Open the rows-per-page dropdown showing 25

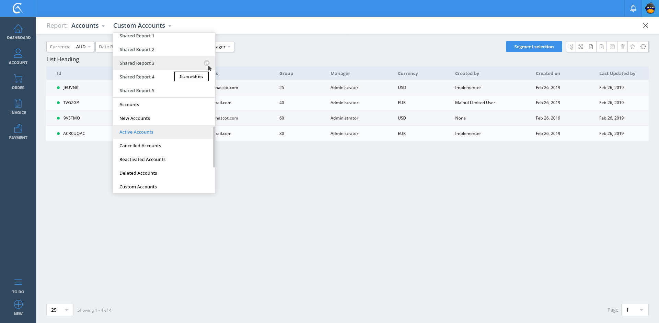coord(60,310)
